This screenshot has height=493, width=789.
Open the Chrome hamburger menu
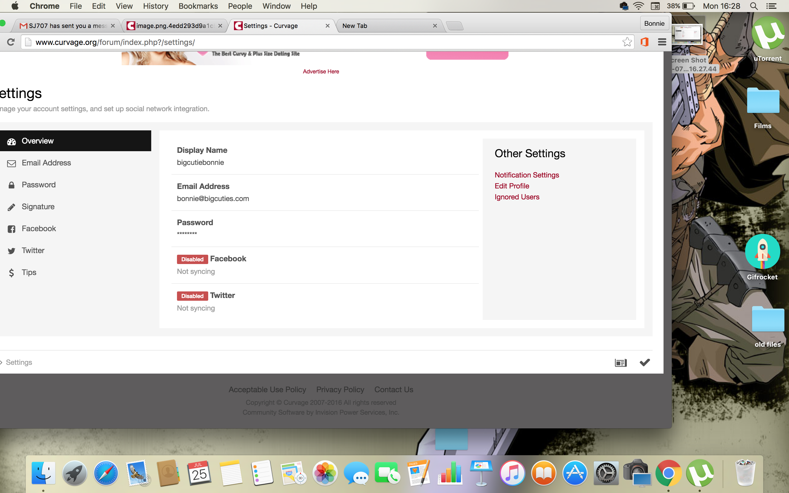click(662, 42)
